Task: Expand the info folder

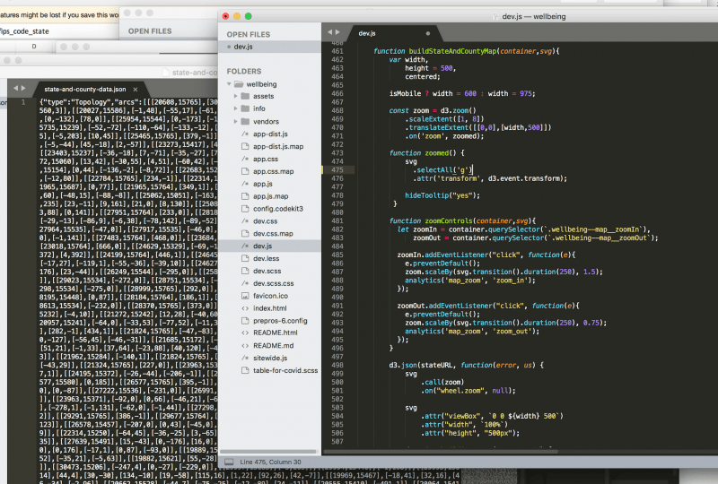Action: (236, 108)
